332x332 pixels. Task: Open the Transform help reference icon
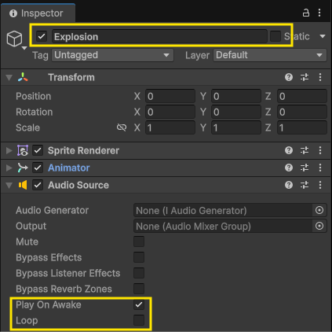click(x=289, y=77)
